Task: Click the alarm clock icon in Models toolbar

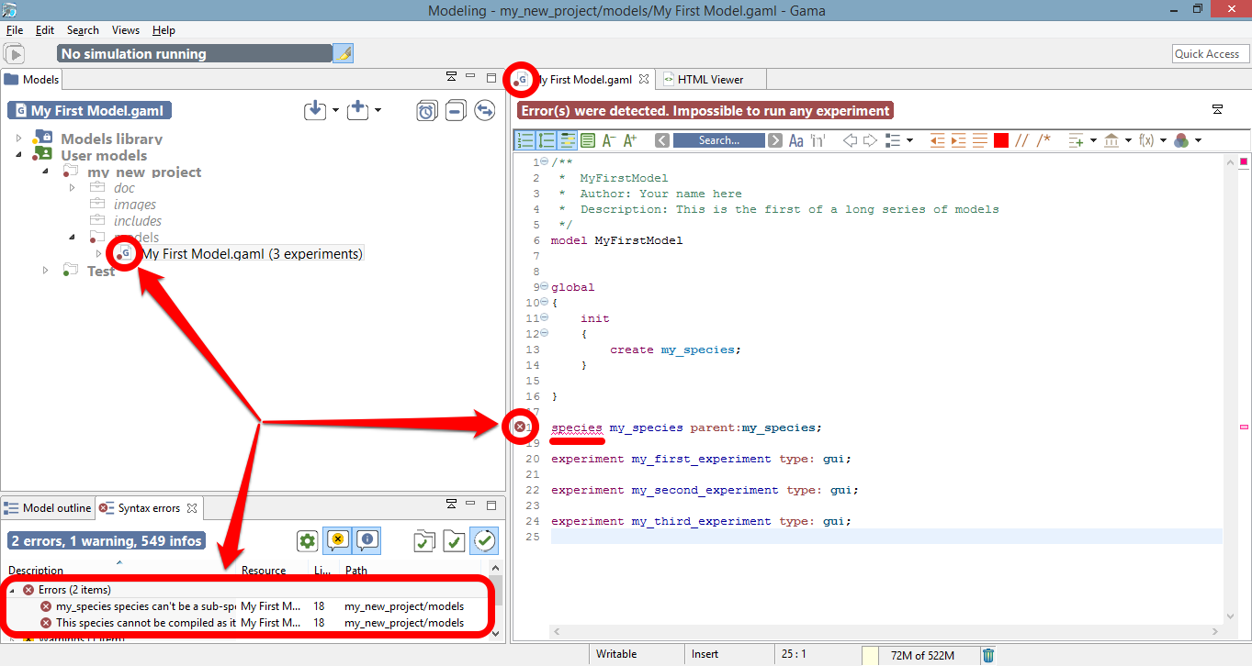Action: [426, 111]
